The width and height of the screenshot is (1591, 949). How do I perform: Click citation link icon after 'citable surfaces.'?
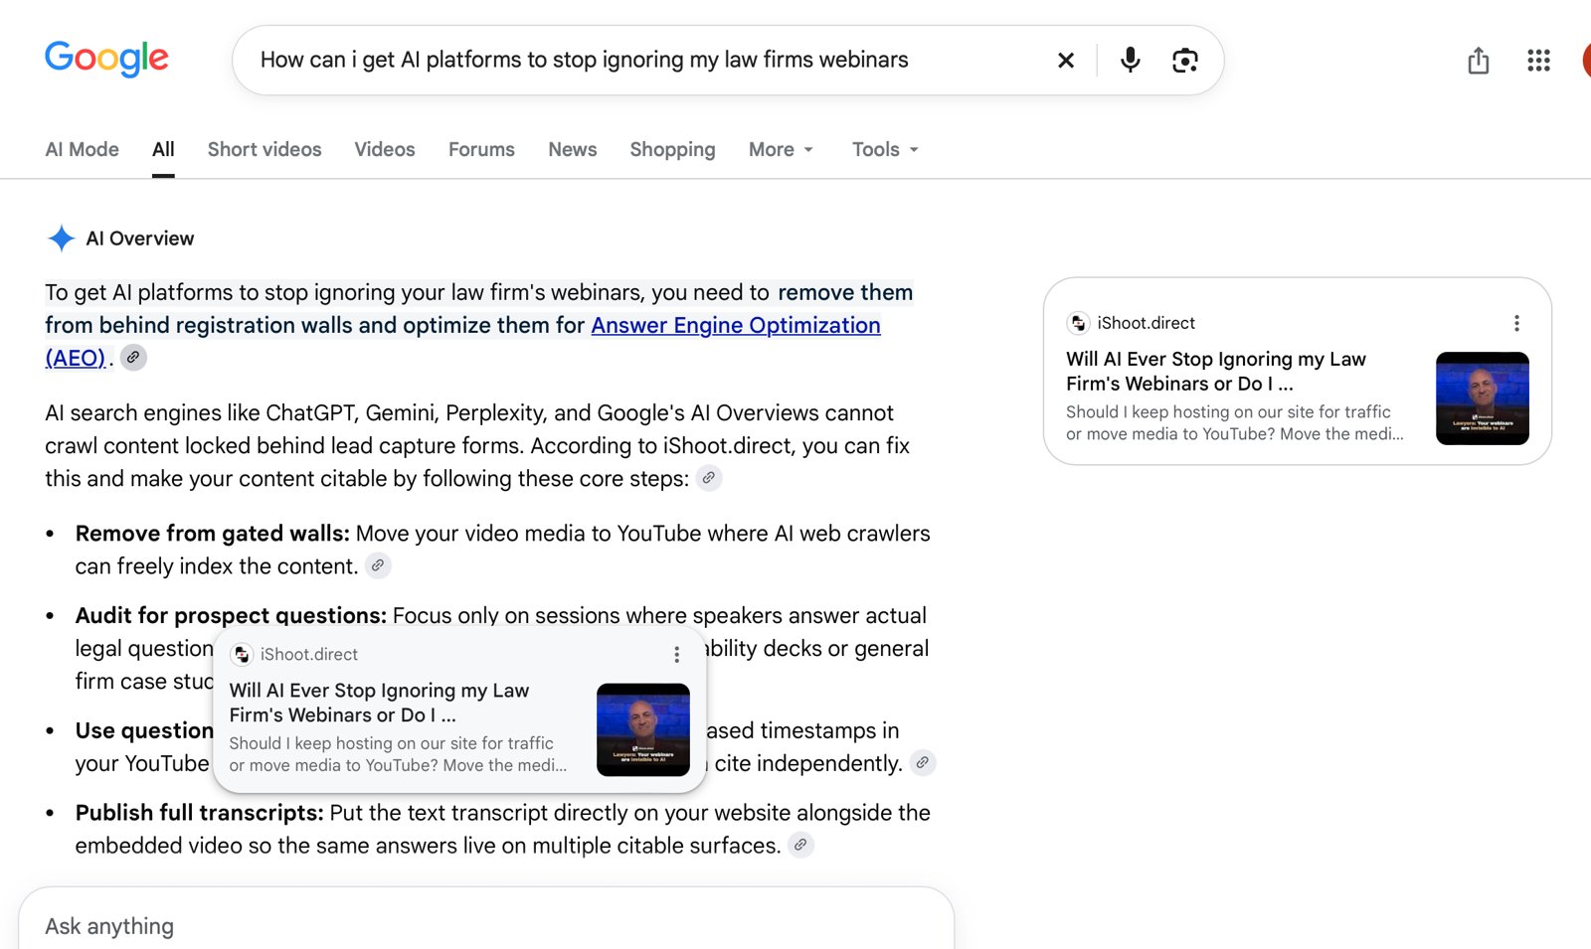[800, 845]
